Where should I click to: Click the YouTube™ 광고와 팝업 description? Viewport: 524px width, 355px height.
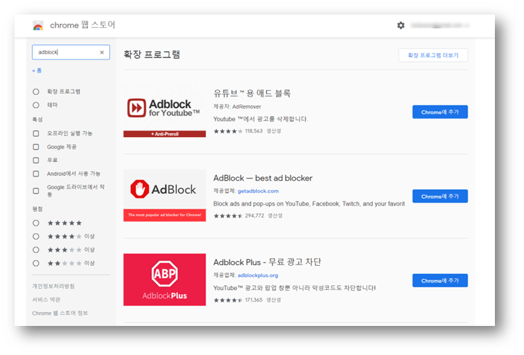click(295, 288)
